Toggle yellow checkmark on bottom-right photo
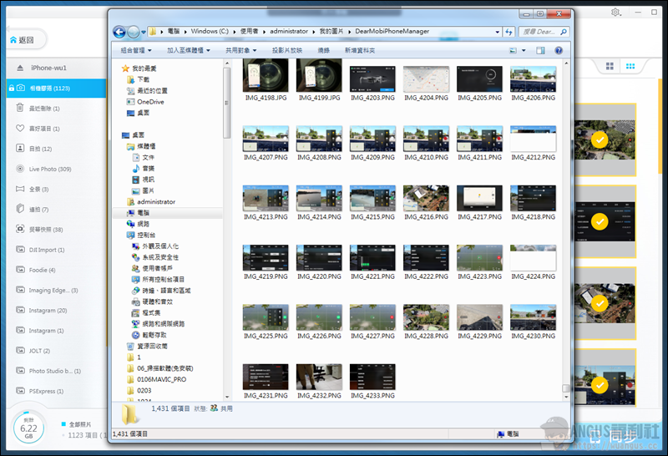668x456 pixels. click(599, 385)
